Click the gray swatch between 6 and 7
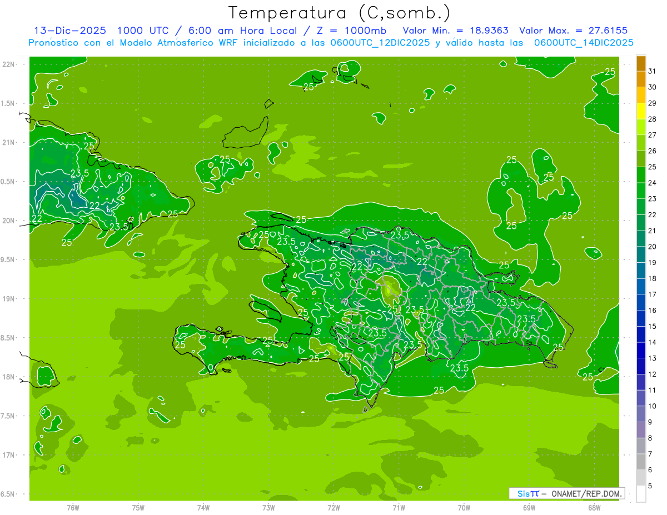 641,462
